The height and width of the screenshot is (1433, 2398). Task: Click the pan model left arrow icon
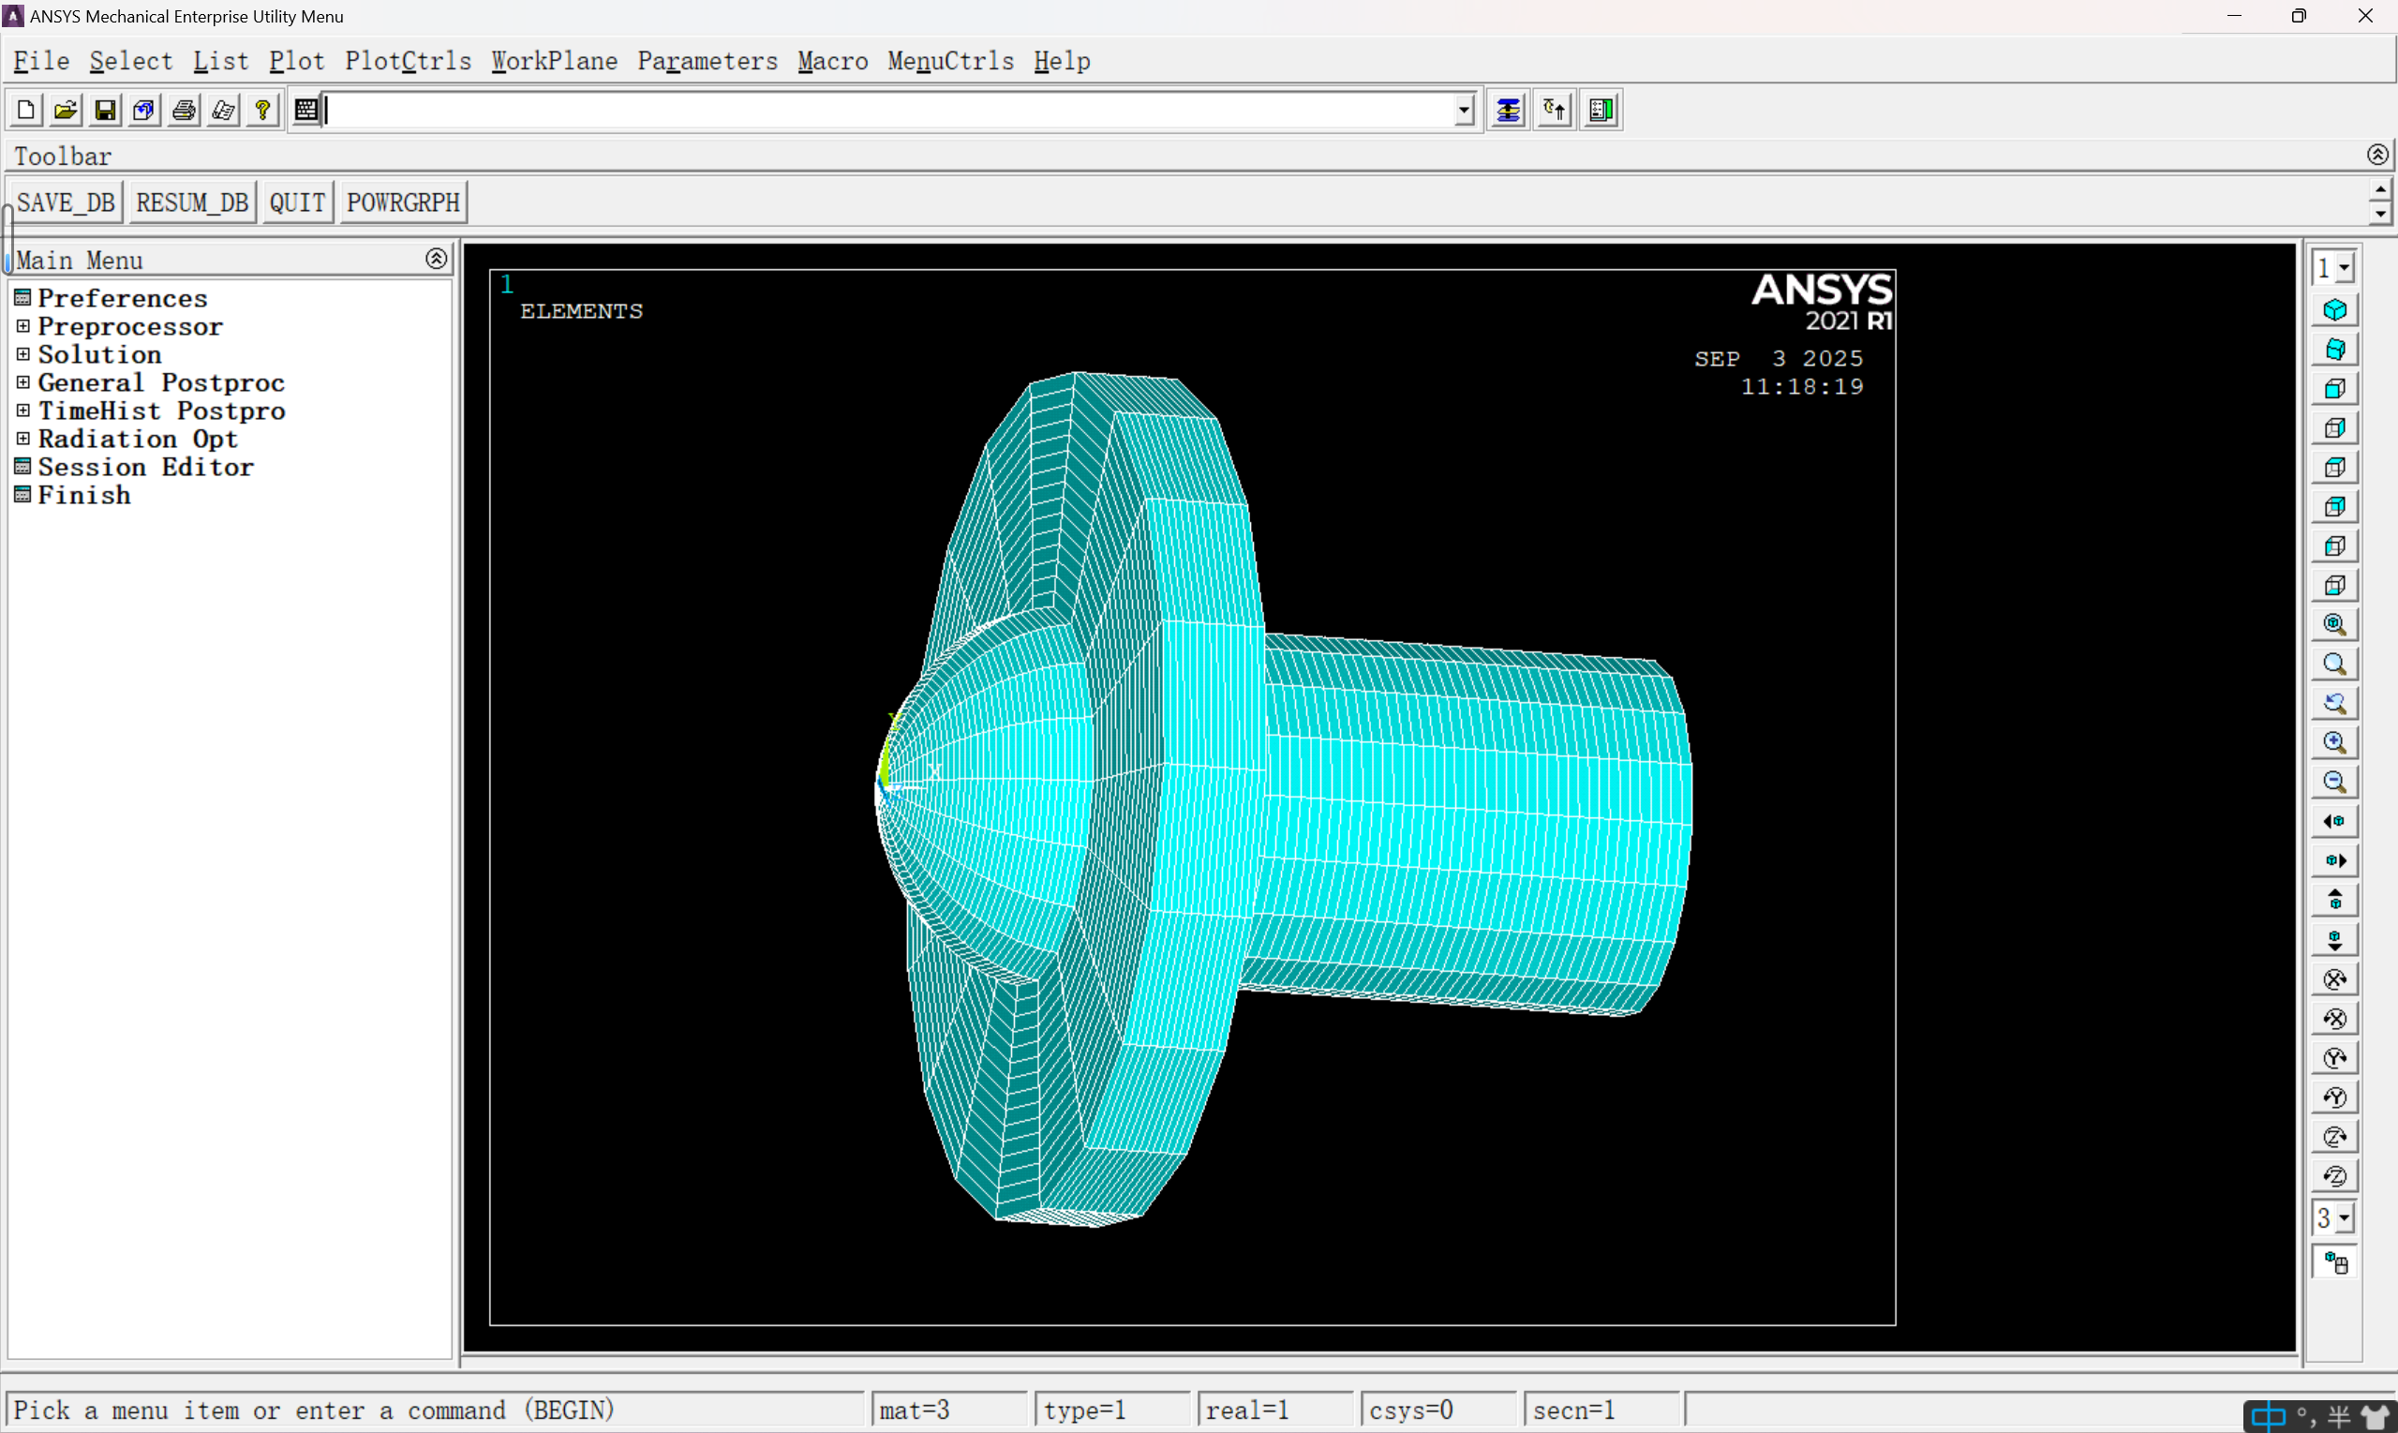click(x=2334, y=822)
